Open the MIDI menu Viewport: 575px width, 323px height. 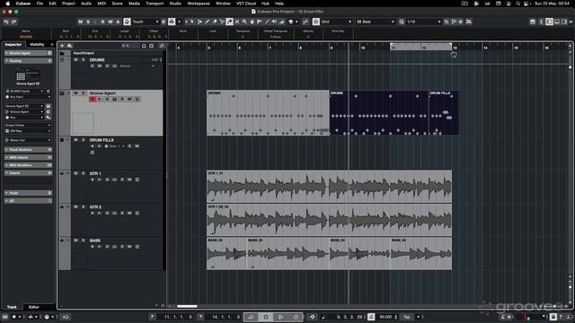click(x=102, y=4)
